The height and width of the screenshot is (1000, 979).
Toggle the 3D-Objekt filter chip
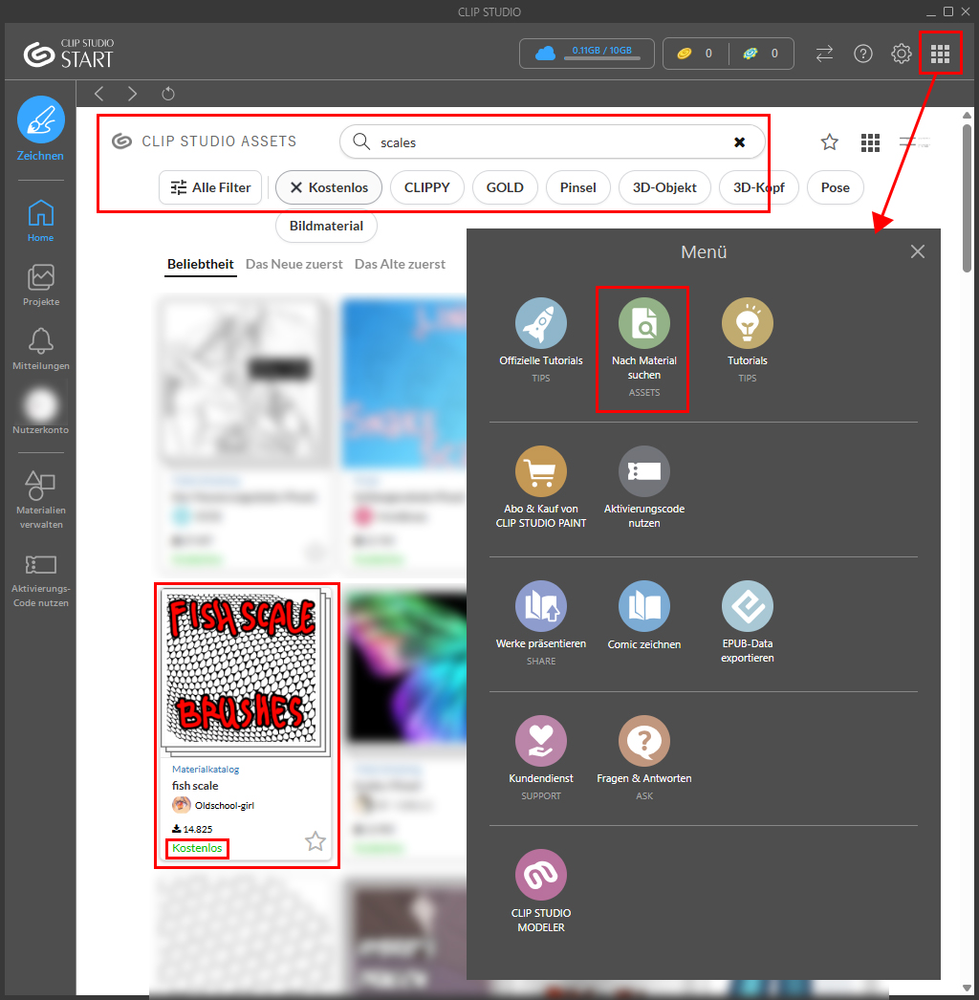click(664, 187)
